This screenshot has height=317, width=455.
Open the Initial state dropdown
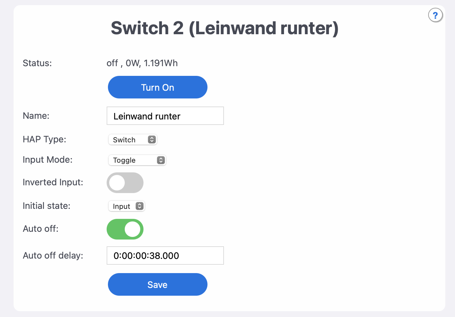(126, 206)
